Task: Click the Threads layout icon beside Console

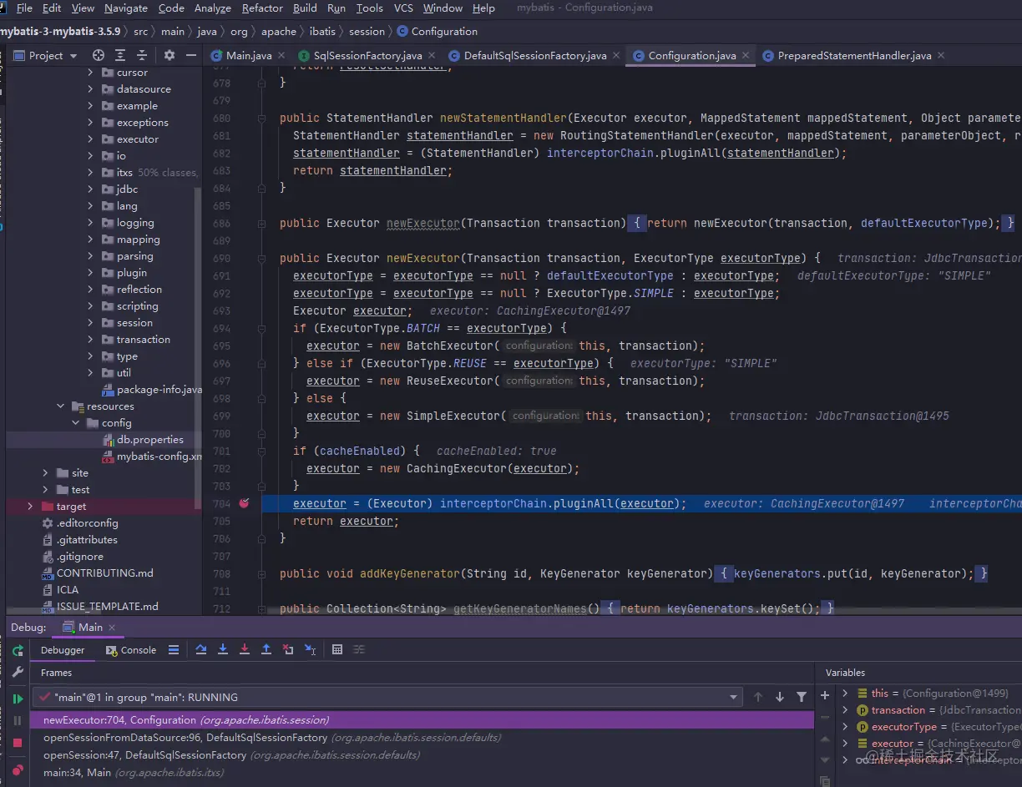Action: (x=174, y=649)
